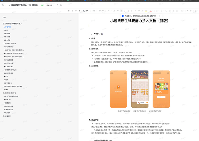Screen dimensions: 199x141
Task: Click the redo arrow in the toolbar
Action: (x=72, y=11)
